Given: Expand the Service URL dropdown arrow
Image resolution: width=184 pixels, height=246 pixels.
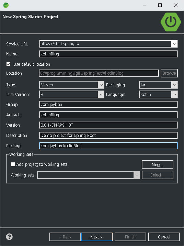Looking at the screenshot, I should pos(175,44).
